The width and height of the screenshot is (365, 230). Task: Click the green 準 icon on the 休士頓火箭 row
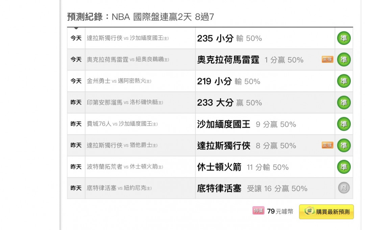(344, 167)
